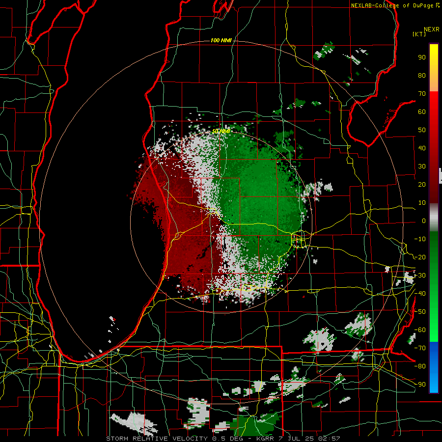The width and height of the screenshot is (442, 442).
Task: Click the -10 label on the color scale
Action: (x=420, y=239)
